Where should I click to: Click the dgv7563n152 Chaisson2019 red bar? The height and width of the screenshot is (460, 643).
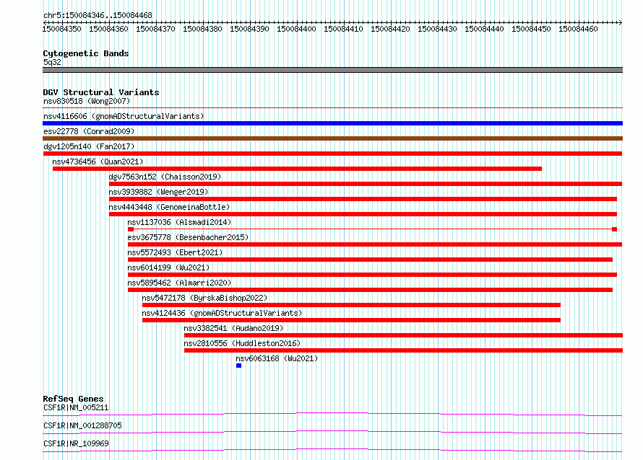[x=366, y=184]
